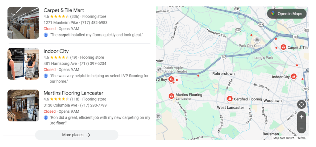The width and height of the screenshot is (316, 147).
Task: Open the map in Google Maps
Action: (x=287, y=14)
